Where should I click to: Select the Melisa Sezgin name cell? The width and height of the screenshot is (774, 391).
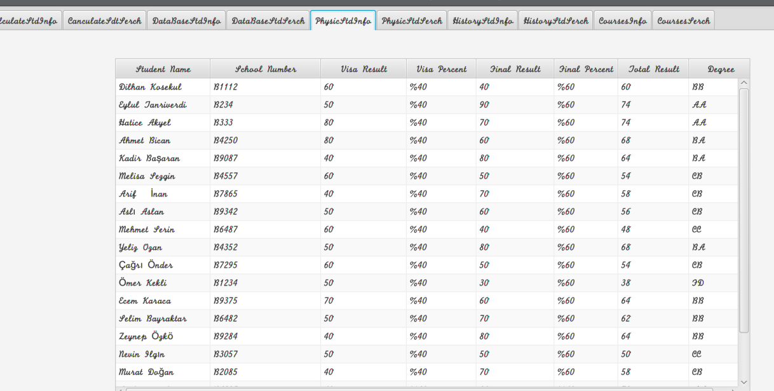click(163, 176)
